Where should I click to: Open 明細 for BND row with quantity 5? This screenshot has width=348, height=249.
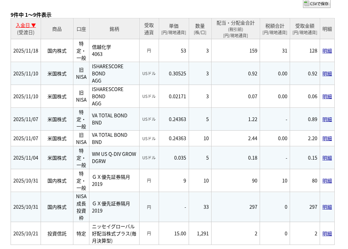327,119
